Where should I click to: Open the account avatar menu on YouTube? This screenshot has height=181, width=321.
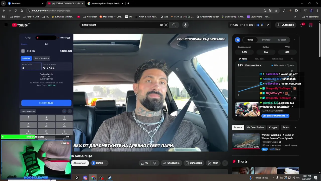tap(311, 25)
